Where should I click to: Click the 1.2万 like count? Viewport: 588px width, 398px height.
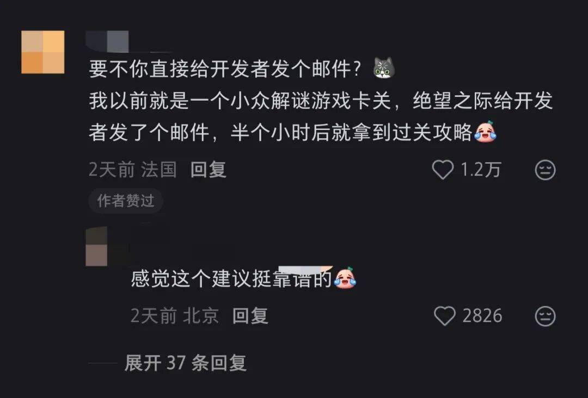(x=480, y=170)
